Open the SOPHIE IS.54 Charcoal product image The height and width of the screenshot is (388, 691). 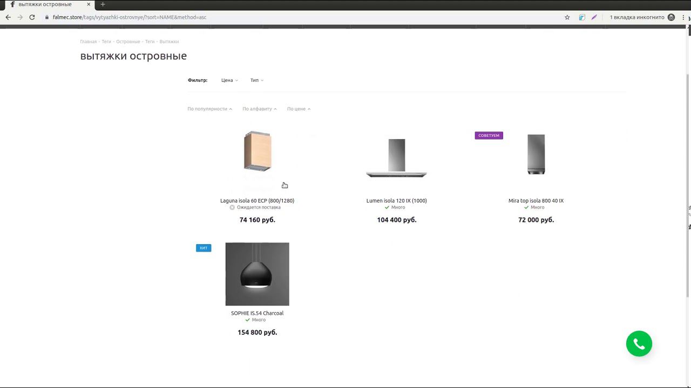258,274
